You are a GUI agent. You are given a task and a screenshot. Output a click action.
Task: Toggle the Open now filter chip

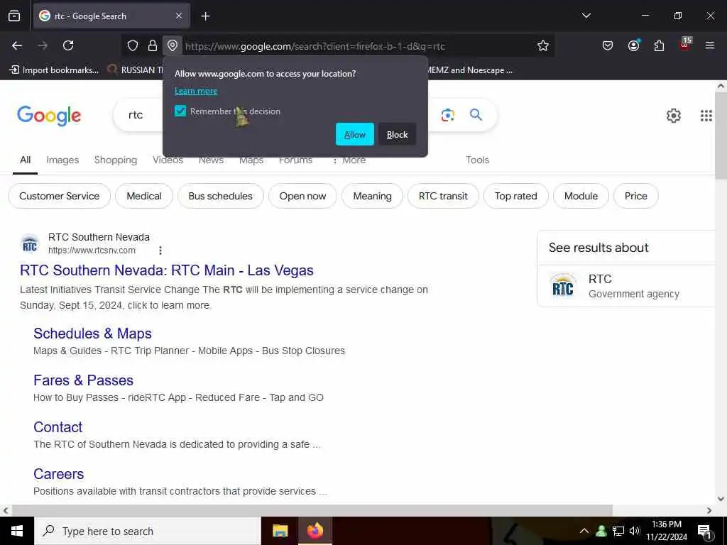[x=302, y=196]
